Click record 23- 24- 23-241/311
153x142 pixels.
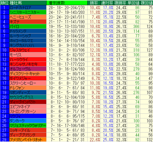click(67, 17)
